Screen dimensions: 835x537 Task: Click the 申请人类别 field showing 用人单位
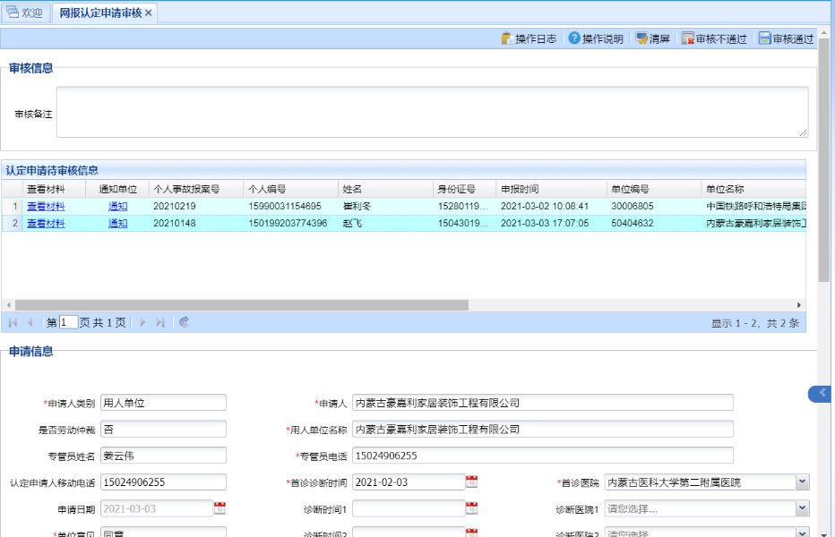[x=163, y=403]
